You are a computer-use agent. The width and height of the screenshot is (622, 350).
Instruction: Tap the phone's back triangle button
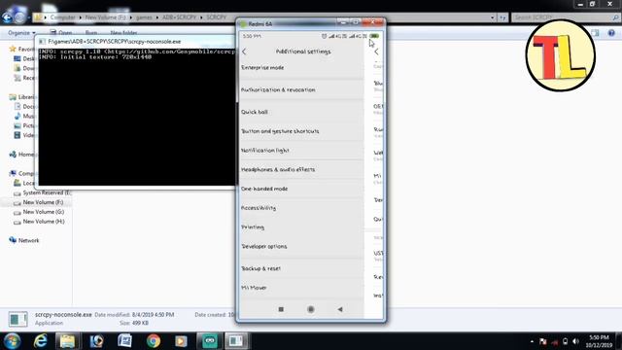340,309
